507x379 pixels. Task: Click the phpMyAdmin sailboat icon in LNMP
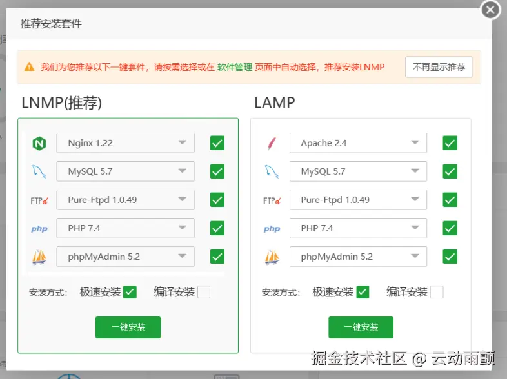click(x=39, y=258)
